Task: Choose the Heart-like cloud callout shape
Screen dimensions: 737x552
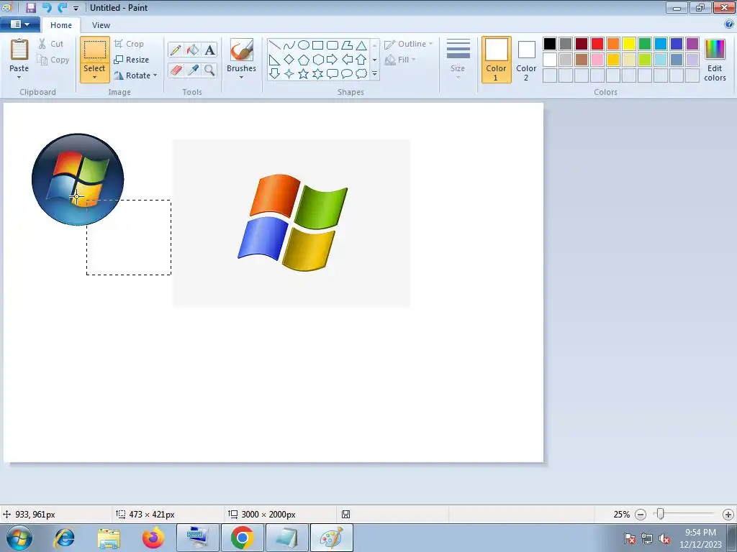Action: pos(361,74)
